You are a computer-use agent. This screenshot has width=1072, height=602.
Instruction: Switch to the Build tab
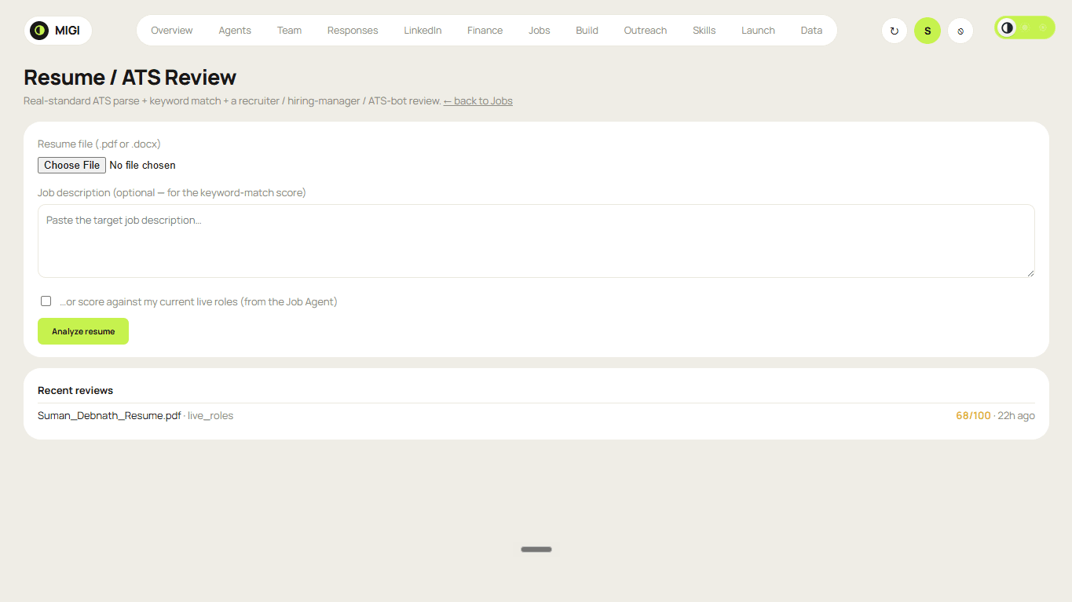[587, 31]
